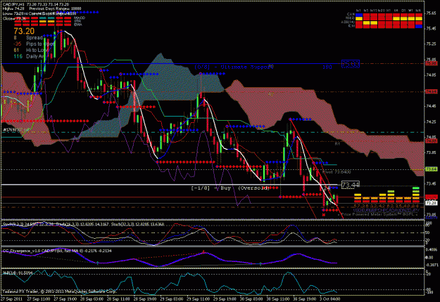Click the MetaQuotes Software Corp. copyright text
Image resolution: width=440 pixels, height=302 pixels.
[59, 291]
